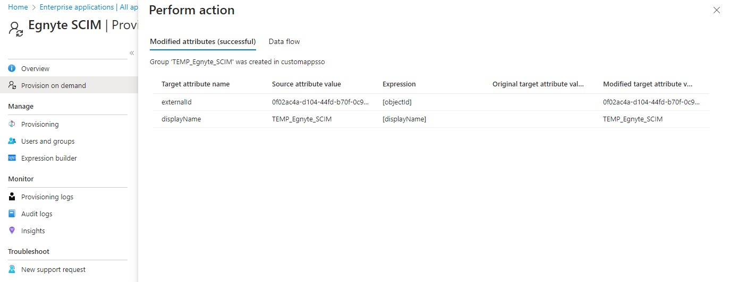Viewport: 730px width, 282px height.
Task: View Provisioning logs
Action: point(47,197)
